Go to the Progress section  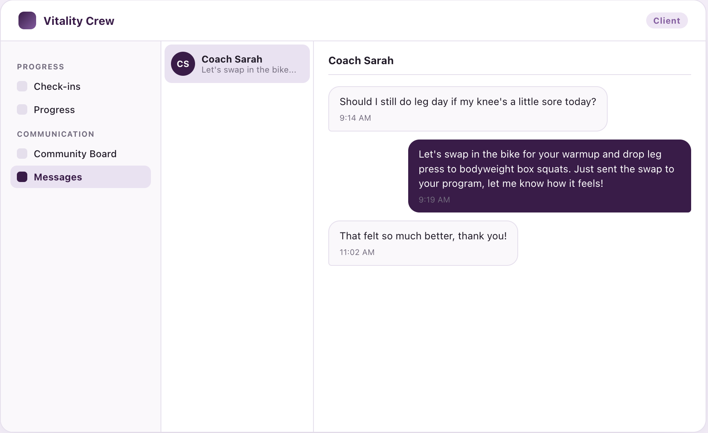(x=81, y=109)
